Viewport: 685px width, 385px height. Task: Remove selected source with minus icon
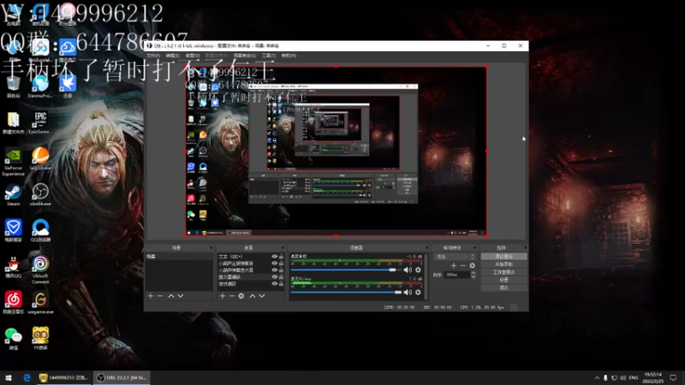[x=231, y=296]
